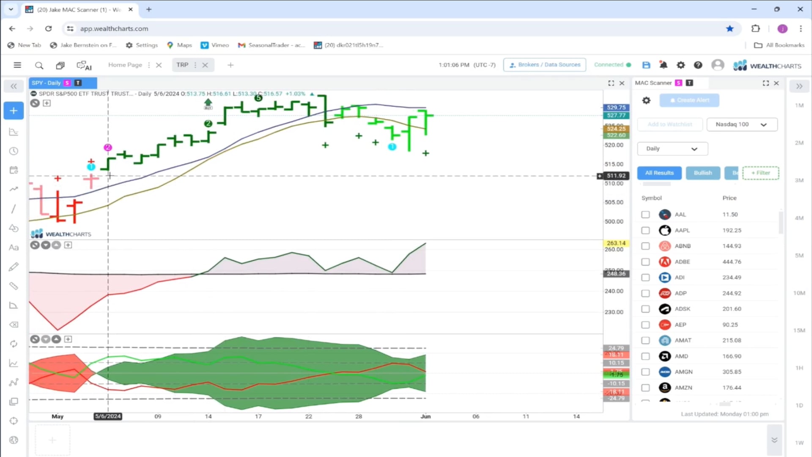Select the chart type tool in sidebar
The width and height of the screenshot is (812, 457).
coord(14,132)
